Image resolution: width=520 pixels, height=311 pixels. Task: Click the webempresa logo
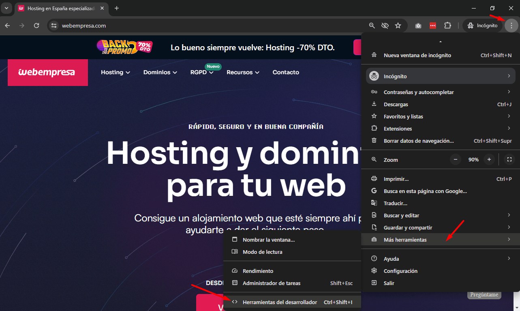(x=48, y=72)
